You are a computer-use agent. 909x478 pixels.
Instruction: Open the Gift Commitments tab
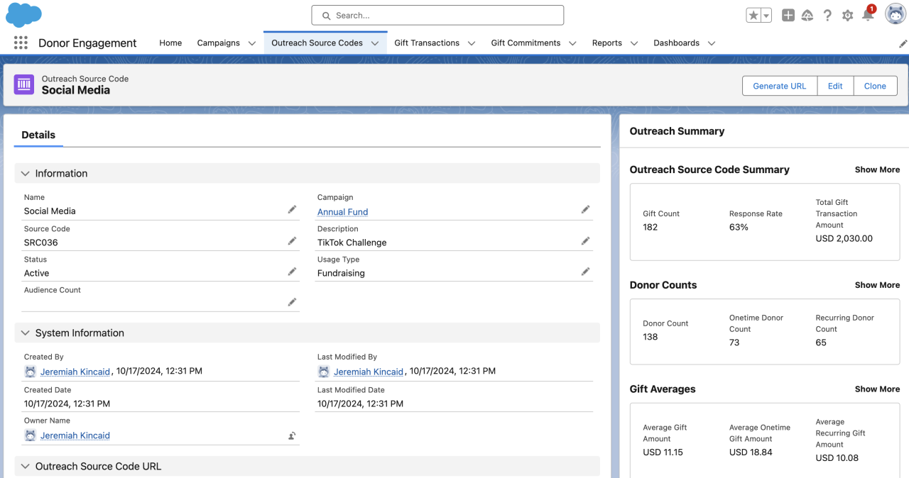coord(526,43)
